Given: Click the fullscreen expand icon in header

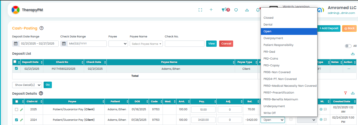Looking at the screenshot, I should tap(200, 10).
